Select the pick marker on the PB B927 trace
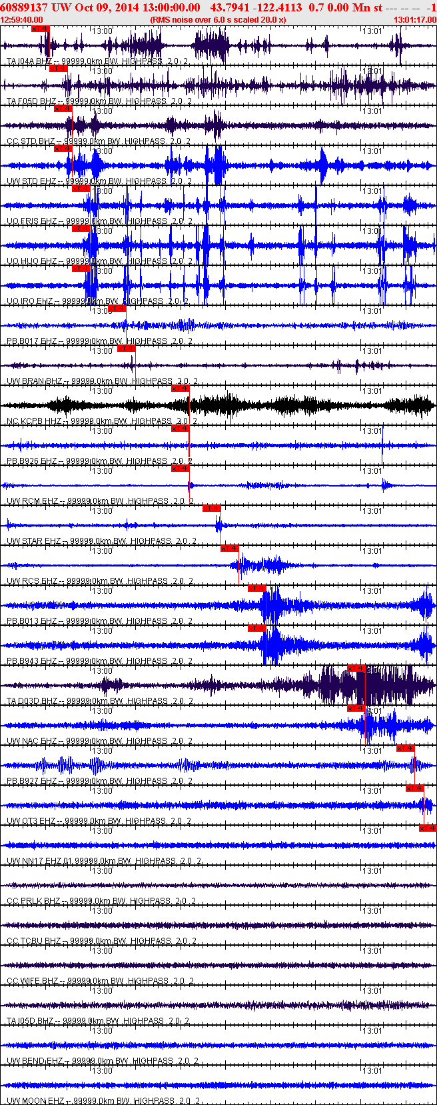Image resolution: width=437 pixels, height=1105 pixels. pos(406,748)
